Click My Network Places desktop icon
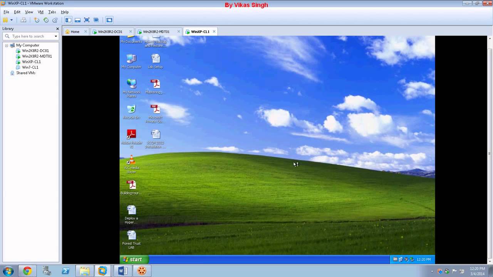 [x=131, y=88]
